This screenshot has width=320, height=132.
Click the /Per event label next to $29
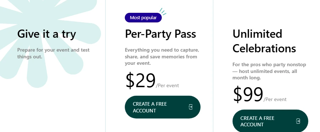point(167,86)
